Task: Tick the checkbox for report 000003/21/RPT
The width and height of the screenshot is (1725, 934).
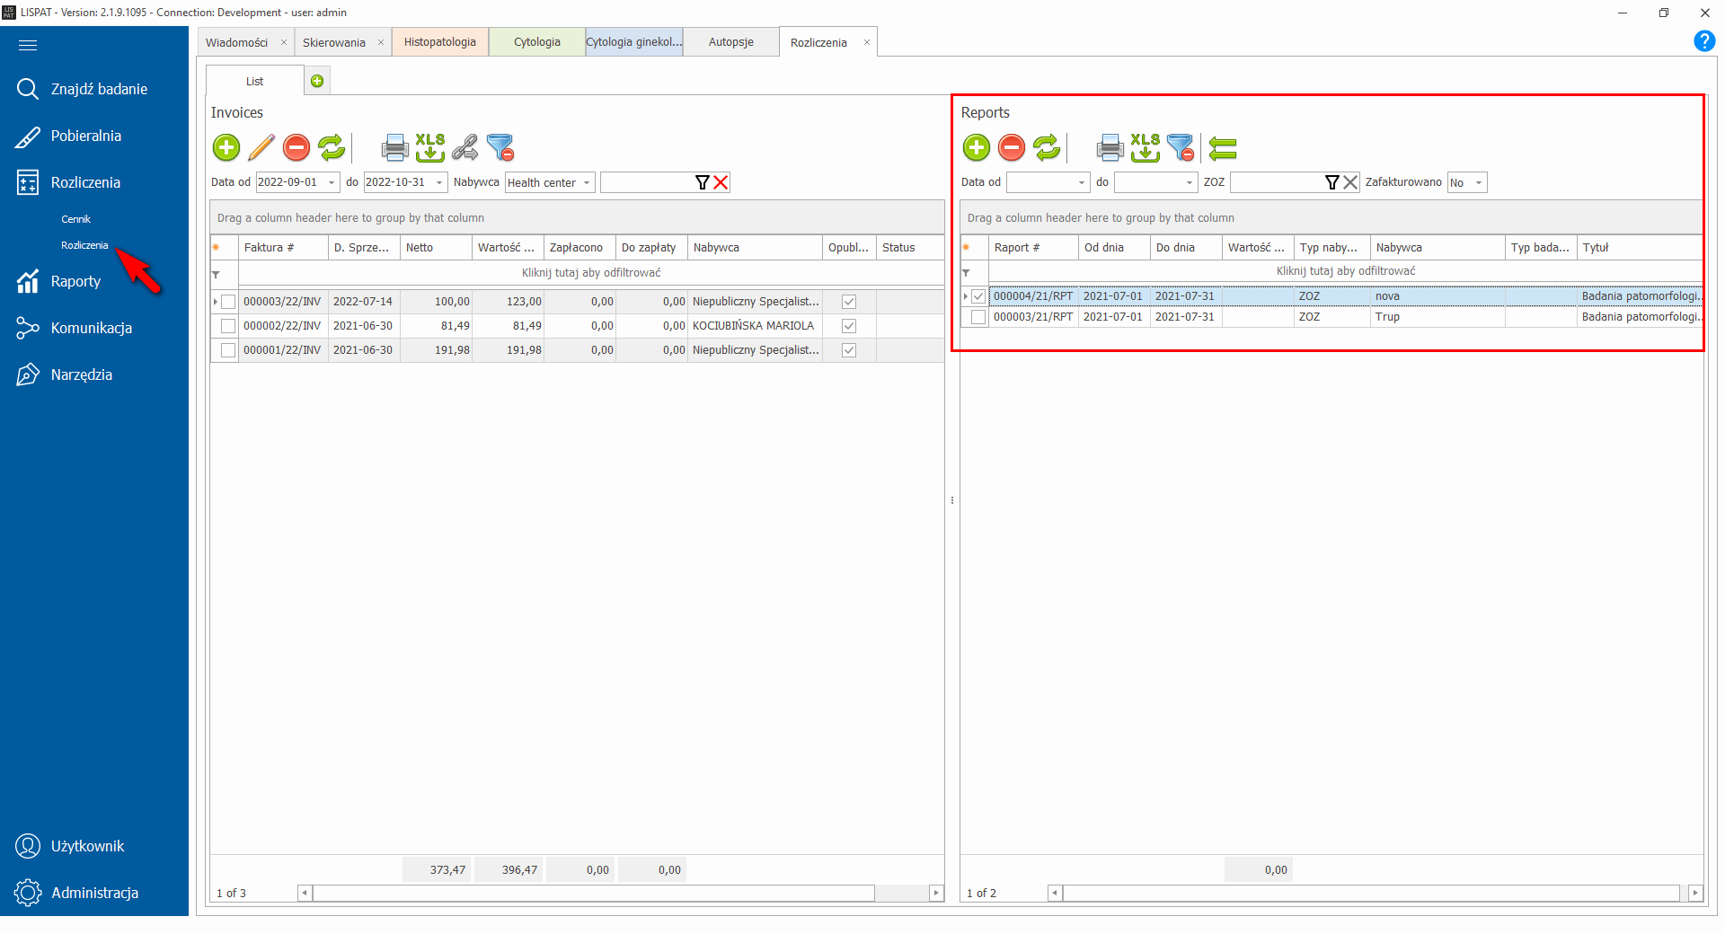Action: (978, 317)
